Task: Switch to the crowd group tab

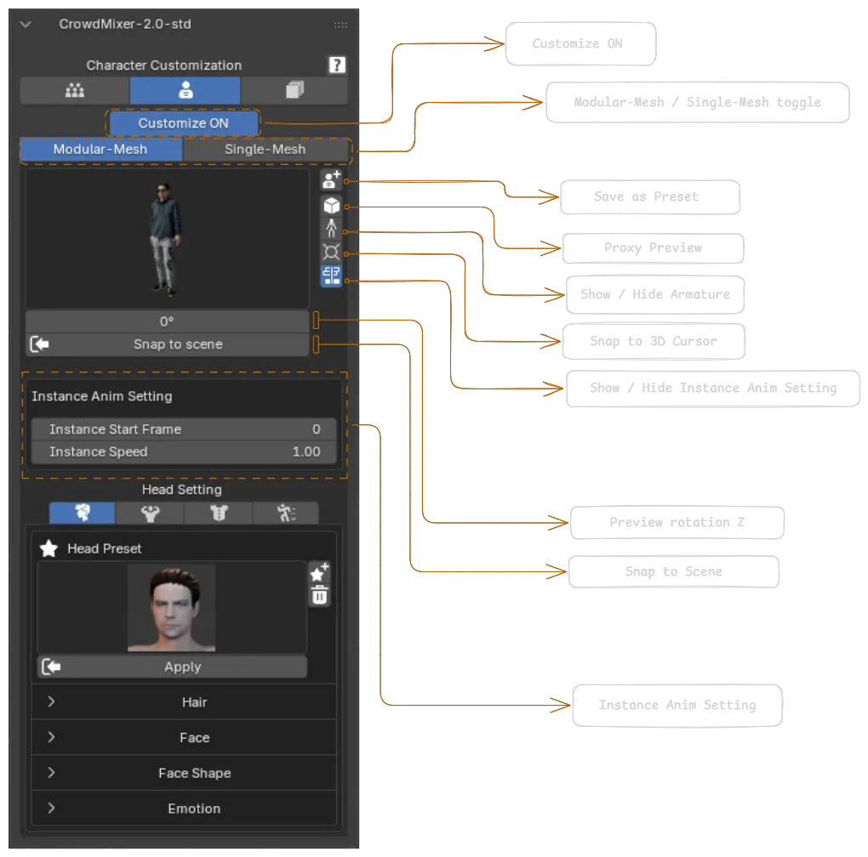Action: point(75,90)
